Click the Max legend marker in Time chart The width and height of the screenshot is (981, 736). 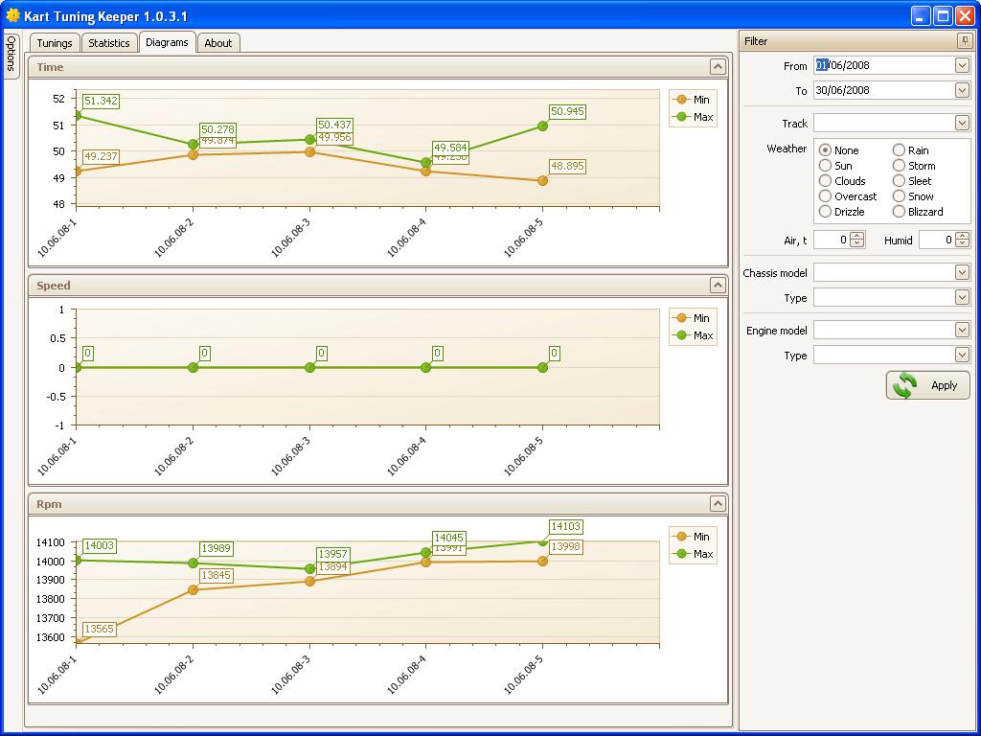(682, 117)
